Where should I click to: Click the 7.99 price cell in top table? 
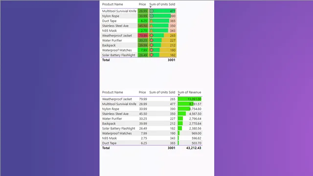point(143,50)
